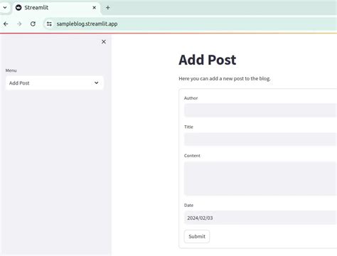This screenshot has height=256, width=337.
Task: Click the Content text area
Action: click(260, 178)
